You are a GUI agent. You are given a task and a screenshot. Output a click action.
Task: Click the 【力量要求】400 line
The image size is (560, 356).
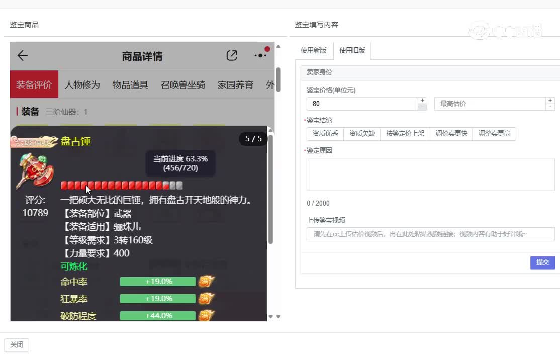96,253
